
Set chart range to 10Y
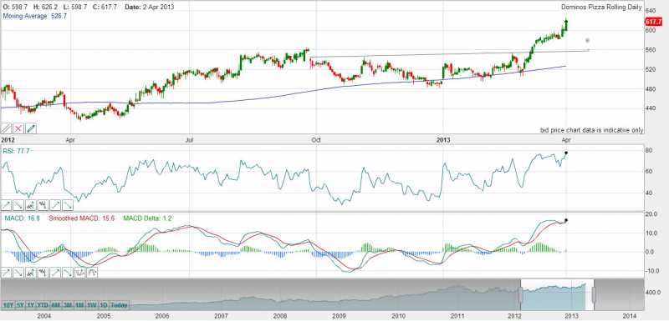click(8, 305)
